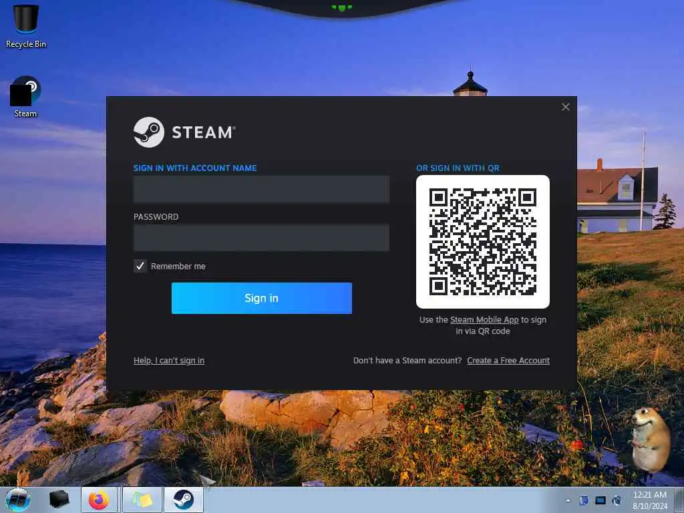
Task: Click the top-edge toolbar handle
Action: [342, 7]
